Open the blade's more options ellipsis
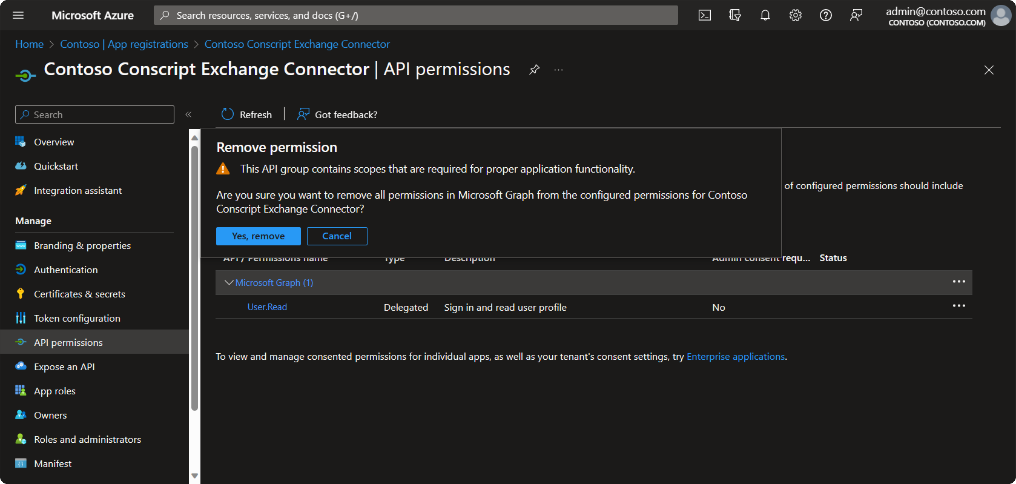This screenshot has width=1016, height=484. [x=558, y=70]
